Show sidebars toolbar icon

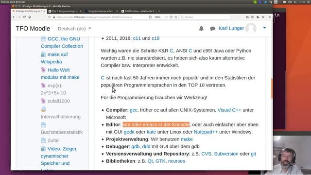point(253,17)
